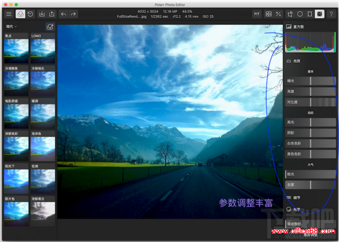Image resolution: width=339 pixels, height=242 pixels.
Task: Adjust the 曝光 exposure slider
Action: click(x=310, y=81)
